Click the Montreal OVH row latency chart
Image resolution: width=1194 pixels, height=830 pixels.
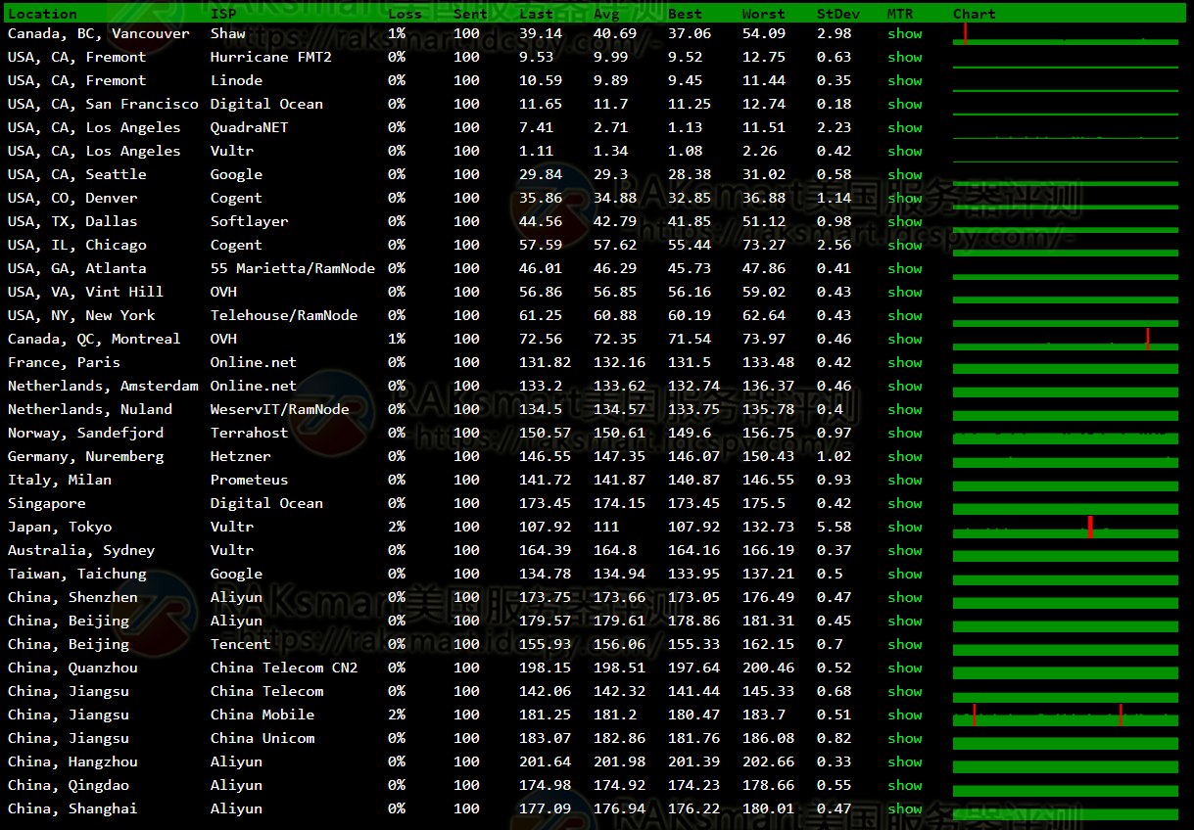(1066, 339)
